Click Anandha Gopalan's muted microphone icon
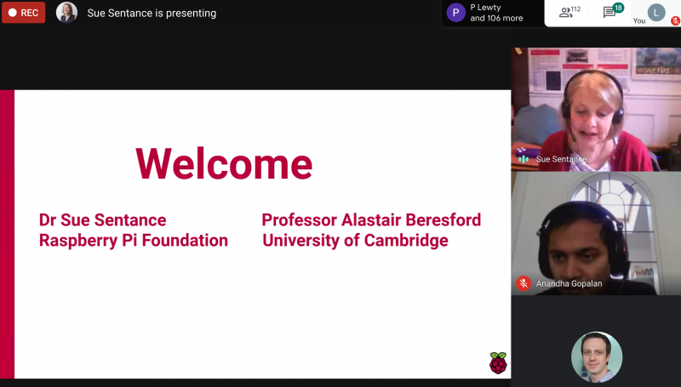 pyautogui.click(x=524, y=283)
